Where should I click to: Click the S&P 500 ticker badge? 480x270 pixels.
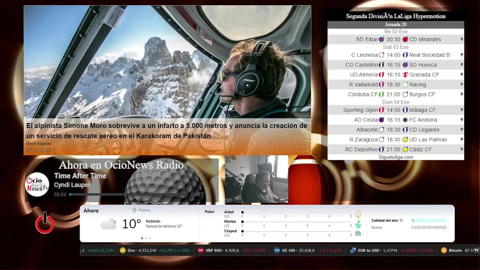[x=201, y=250]
